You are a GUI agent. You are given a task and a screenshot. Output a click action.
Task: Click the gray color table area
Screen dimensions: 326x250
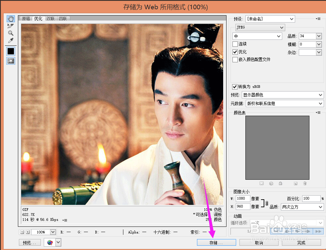tap(277, 148)
